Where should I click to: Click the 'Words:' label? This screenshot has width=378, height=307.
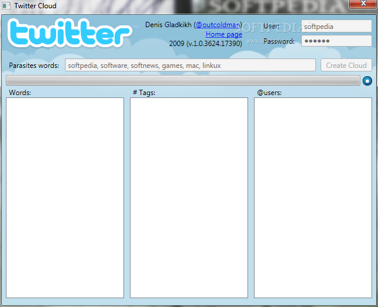(x=20, y=93)
